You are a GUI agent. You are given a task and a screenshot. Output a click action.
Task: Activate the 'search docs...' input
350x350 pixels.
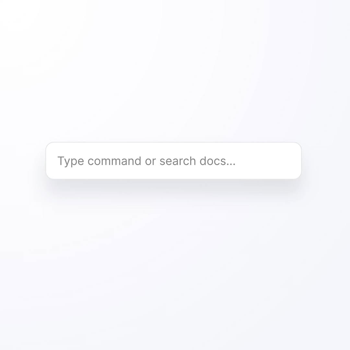173,160
